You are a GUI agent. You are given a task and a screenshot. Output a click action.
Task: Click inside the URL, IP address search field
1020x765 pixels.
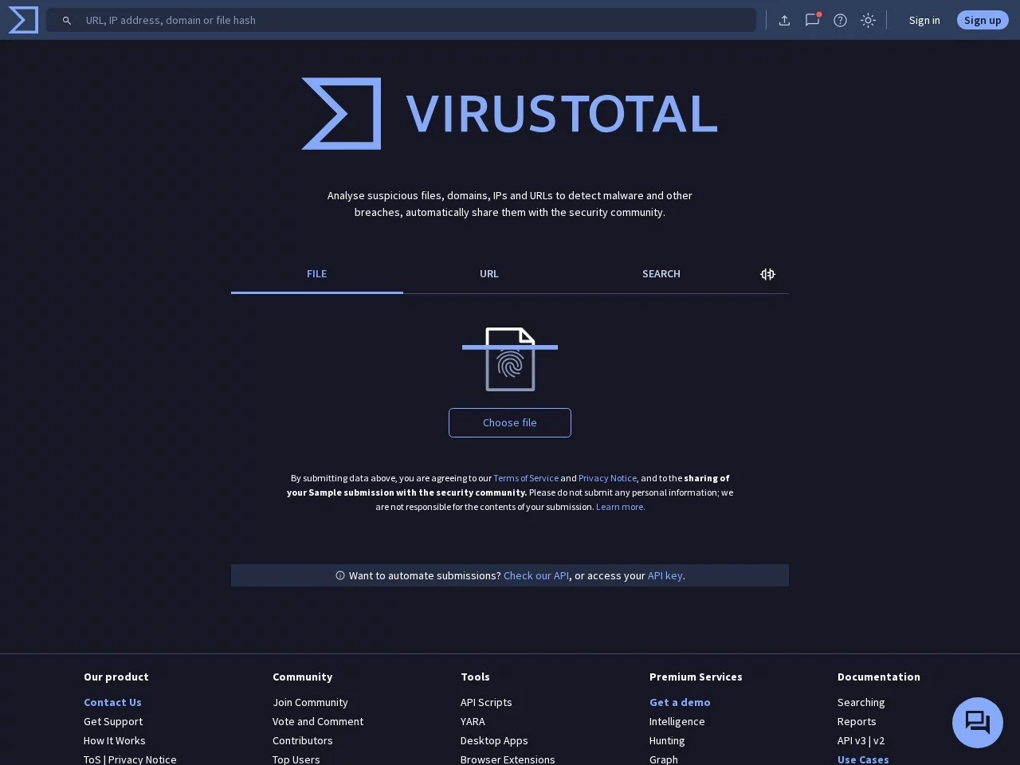(319, 20)
